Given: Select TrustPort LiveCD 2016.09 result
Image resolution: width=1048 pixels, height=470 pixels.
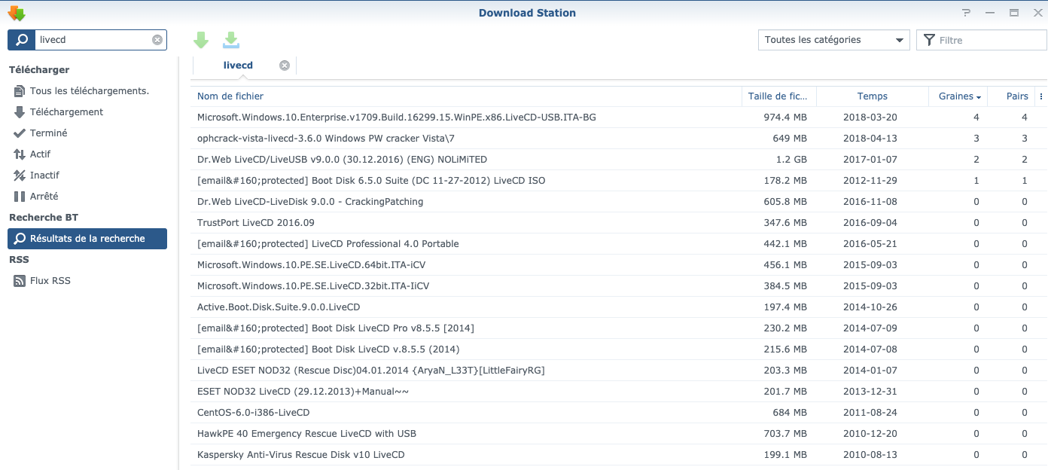Looking at the screenshot, I should point(619,223).
